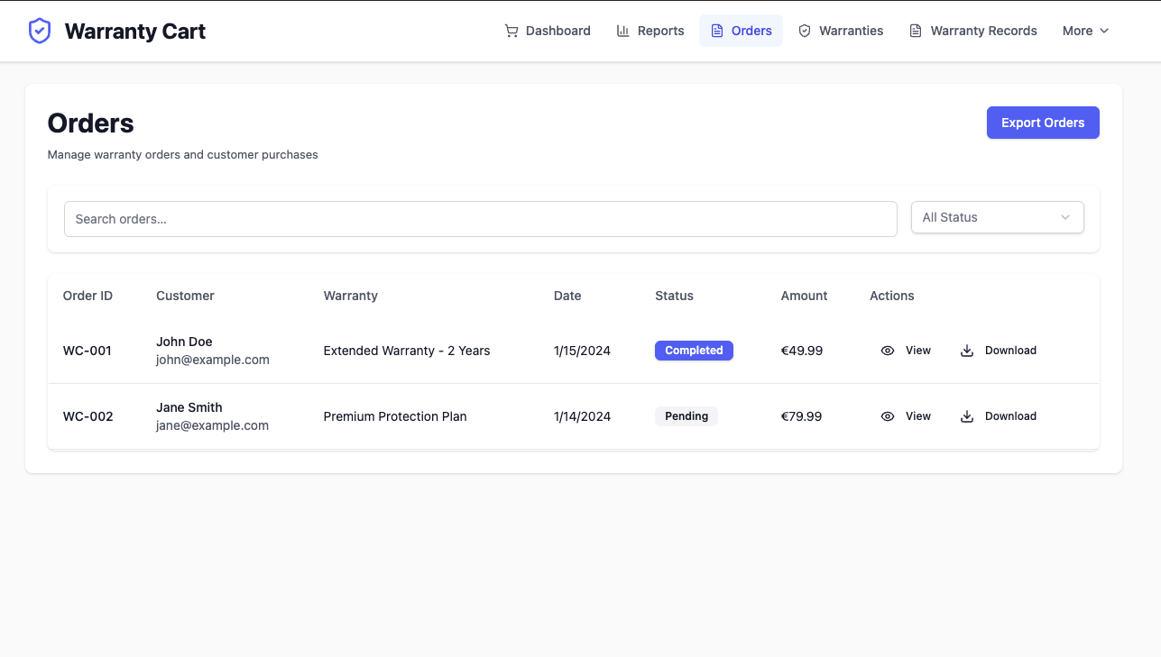Click the bar chart icon next to Reports
The height and width of the screenshot is (657, 1161).
tap(622, 30)
